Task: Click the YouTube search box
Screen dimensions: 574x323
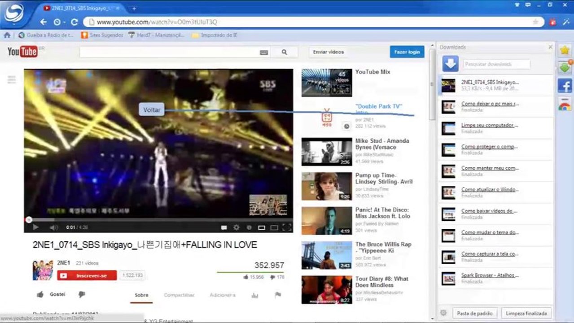Action: pos(169,52)
